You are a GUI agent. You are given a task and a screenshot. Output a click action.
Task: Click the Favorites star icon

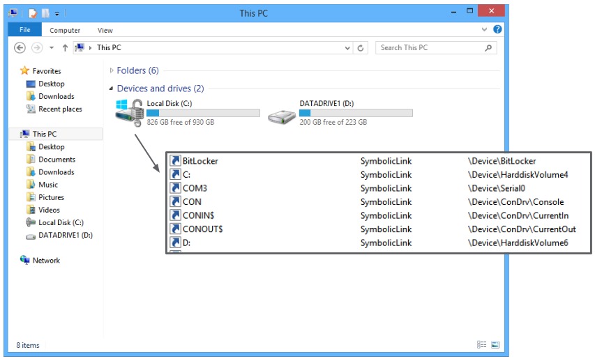(24, 70)
